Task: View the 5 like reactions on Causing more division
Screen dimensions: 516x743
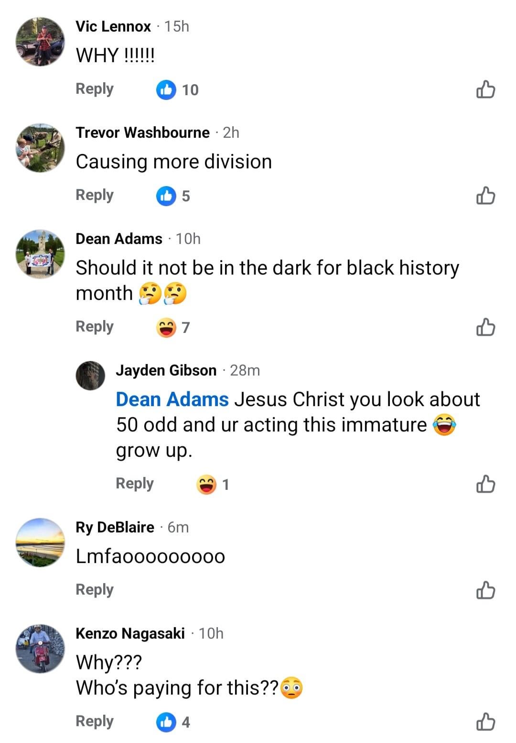Action: coord(173,196)
